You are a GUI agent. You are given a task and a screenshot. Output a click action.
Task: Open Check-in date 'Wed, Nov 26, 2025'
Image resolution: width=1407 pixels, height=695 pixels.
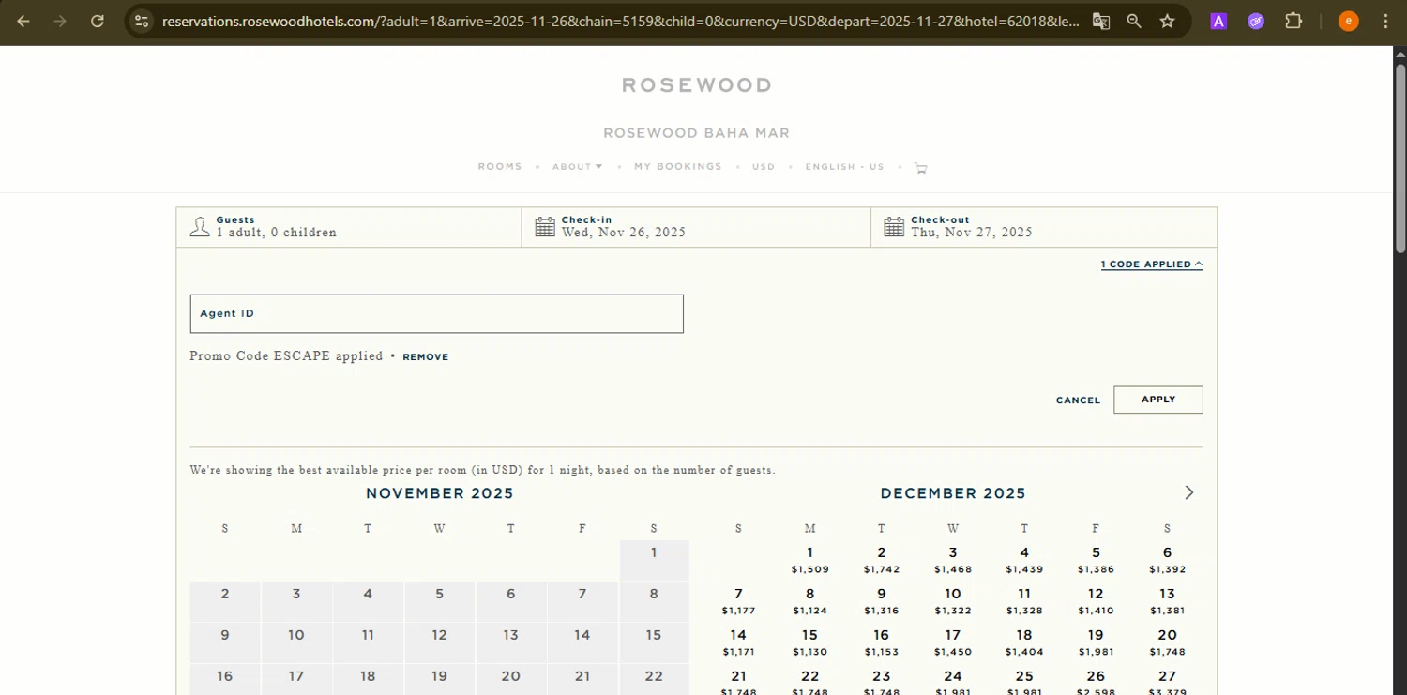coord(696,227)
